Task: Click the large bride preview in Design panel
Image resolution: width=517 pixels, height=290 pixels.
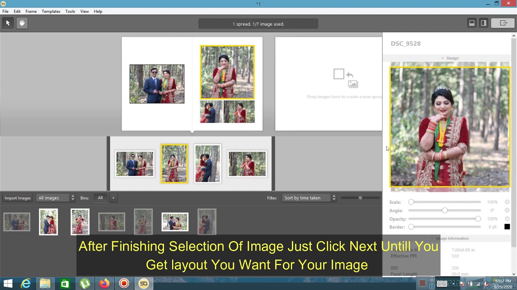Action: [450, 127]
